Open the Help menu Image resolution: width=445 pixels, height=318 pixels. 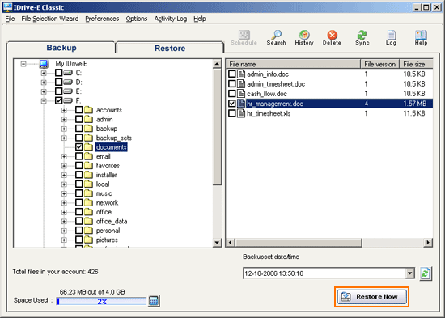click(x=200, y=19)
